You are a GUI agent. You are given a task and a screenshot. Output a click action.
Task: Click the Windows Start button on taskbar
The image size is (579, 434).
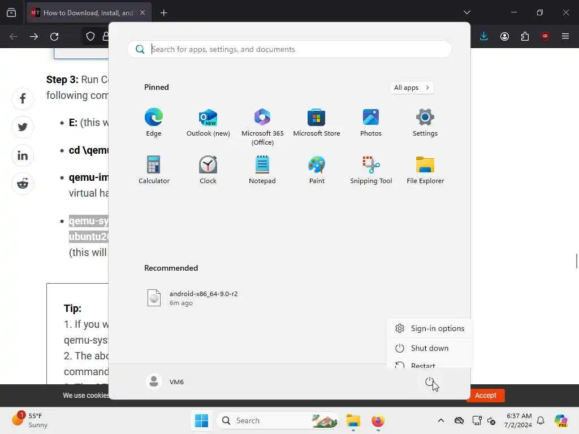click(x=201, y=420)
